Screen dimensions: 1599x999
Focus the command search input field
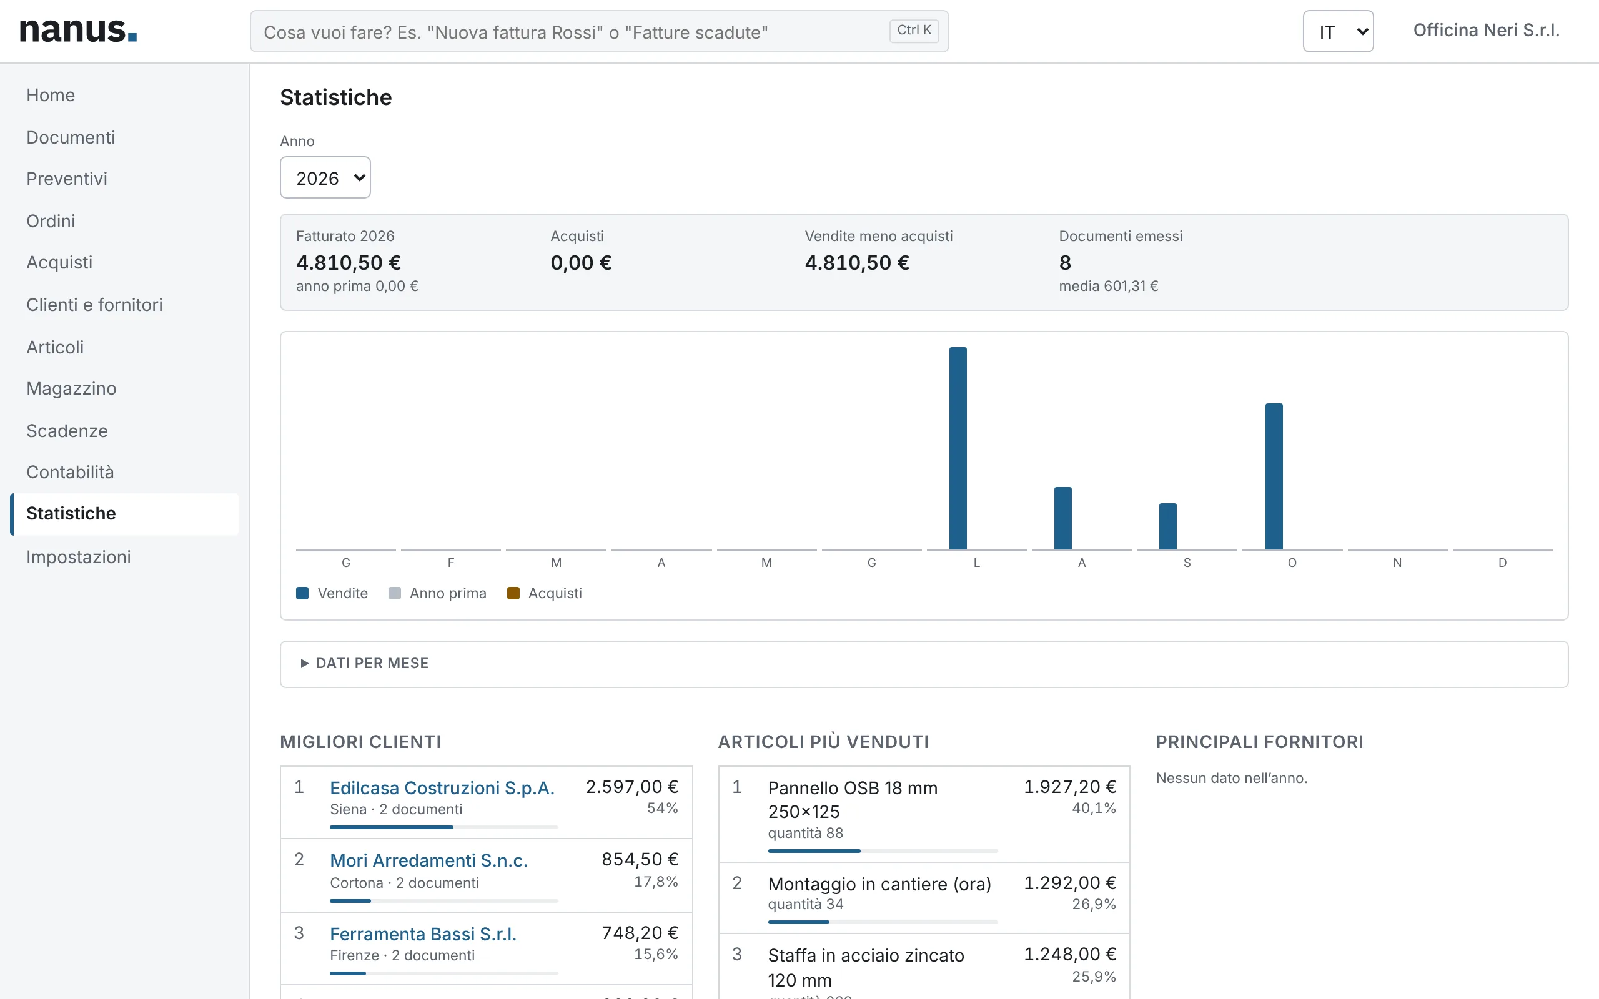click(598, 31)
